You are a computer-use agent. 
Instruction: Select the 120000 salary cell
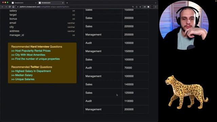point(135,93)
